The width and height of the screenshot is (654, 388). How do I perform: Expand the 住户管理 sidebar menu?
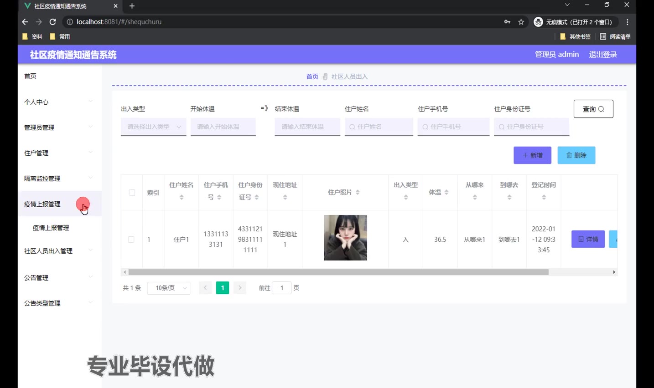[x=58, y=153]
